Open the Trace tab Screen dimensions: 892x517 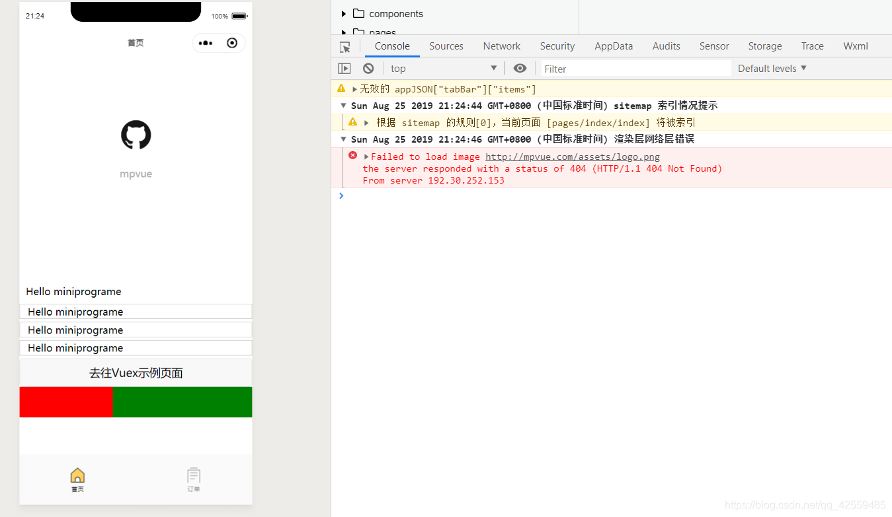813,46
